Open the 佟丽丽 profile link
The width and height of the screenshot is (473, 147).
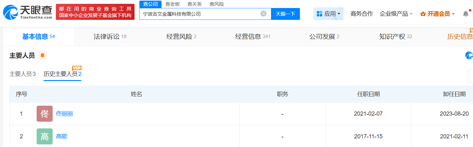pyautogui.click(x=64, y=114)
